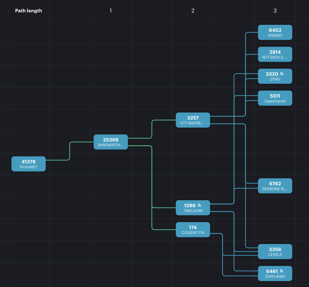Click path length column 1 header
309x287 pixels.
pos(111,11)
